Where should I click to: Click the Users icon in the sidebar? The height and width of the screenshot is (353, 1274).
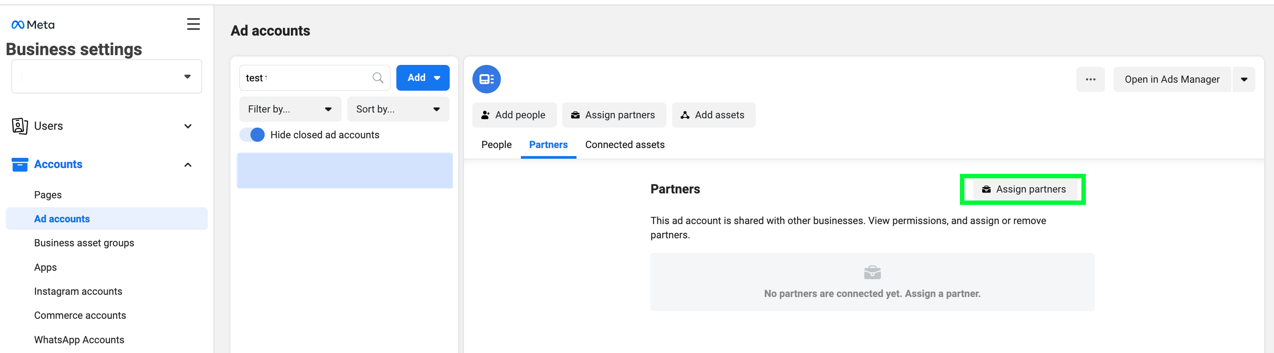[19, 126]
